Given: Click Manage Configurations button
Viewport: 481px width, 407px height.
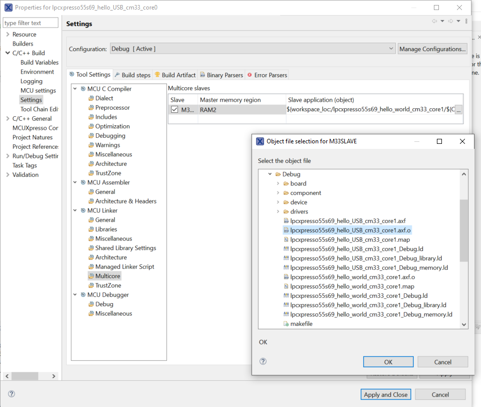Looking at the screenshot, I should tap(432, 49).
